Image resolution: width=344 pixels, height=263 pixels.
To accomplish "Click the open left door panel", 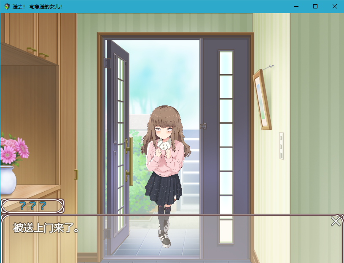I will (116, 147).
